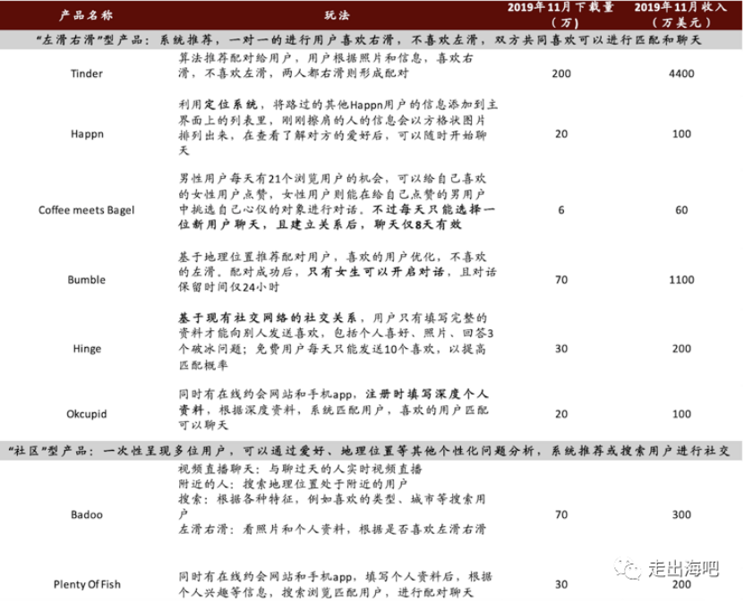Select Badoo's download count of 70

click(561, 514)
